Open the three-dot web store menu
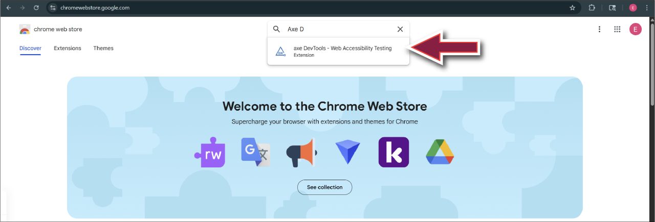 point(599,29)
